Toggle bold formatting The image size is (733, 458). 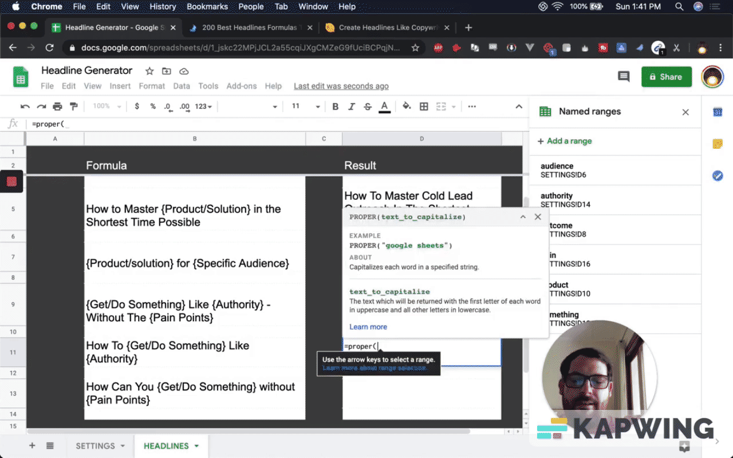[x=336, y=106]
